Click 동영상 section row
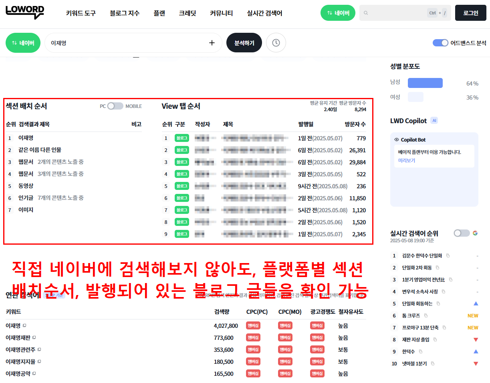This screenshot has height=383, width=490. (26, 186)
